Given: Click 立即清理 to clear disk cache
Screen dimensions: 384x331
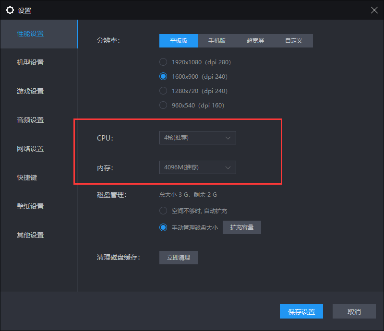Looking at the screenshot, I should 179,258.
